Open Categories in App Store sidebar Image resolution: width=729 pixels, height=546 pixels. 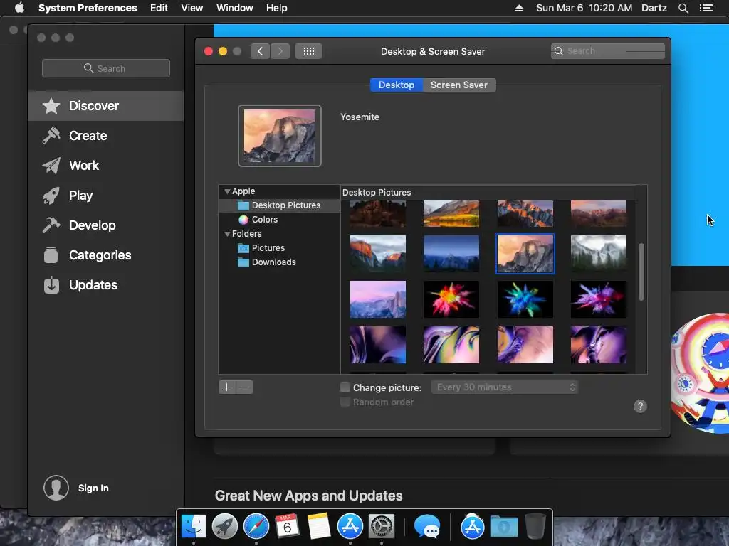coord(106,255)
